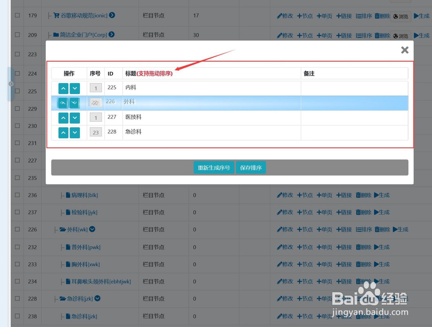Click 重新生成序号 button
This screenshot has height=327, width=432.
pyautogui.click(x=214, y=168)
